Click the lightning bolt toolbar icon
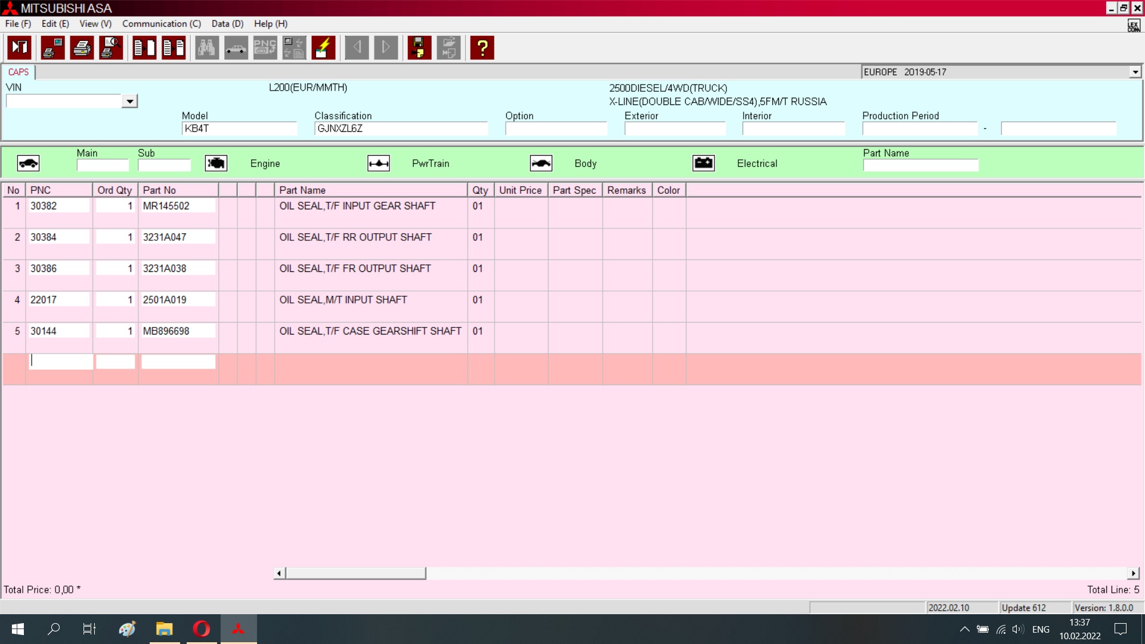Image resolution: width=1145 pixels, height=644 pixels. click(323, 48)
